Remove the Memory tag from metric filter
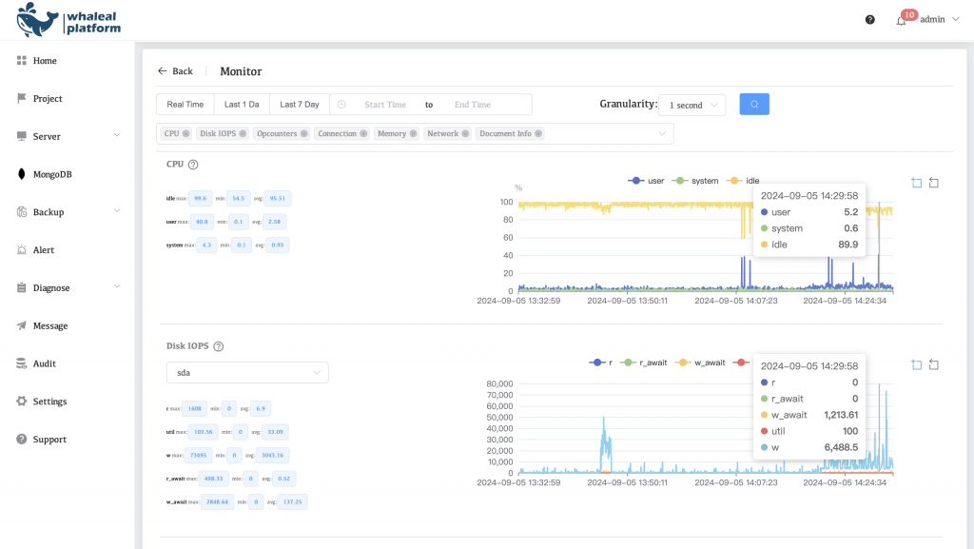The height and width of the screenshot is (549, 974). click(x=414, y=134)
